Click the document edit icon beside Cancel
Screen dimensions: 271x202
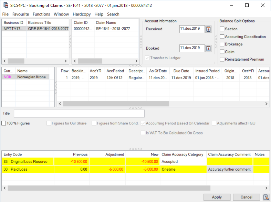tap(265, 197)
